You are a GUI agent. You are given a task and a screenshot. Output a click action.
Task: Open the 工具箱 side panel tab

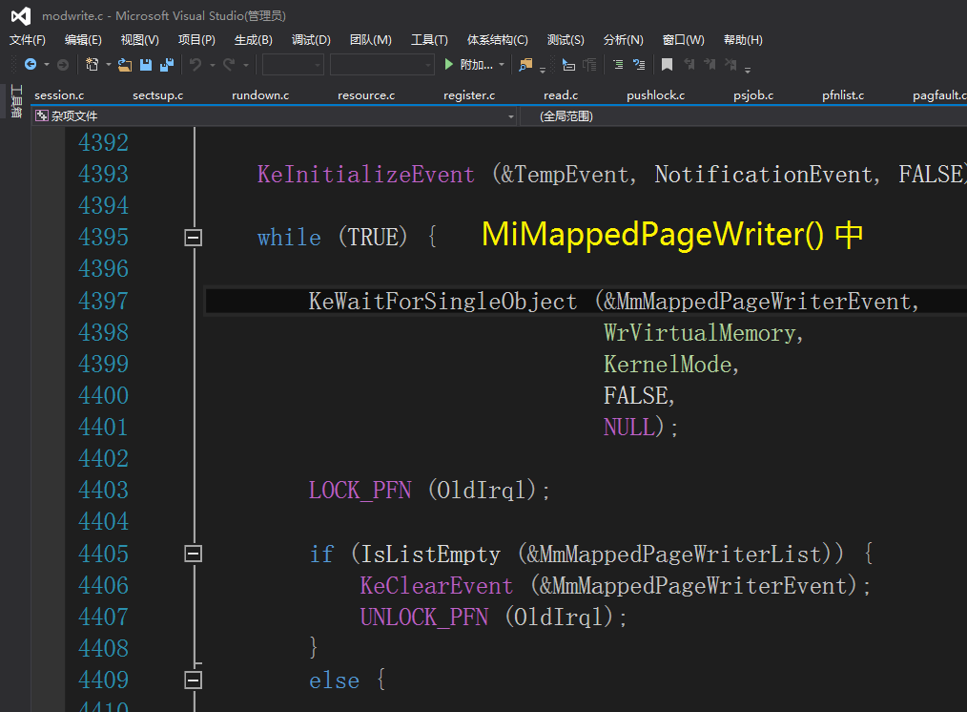[15, 101]
